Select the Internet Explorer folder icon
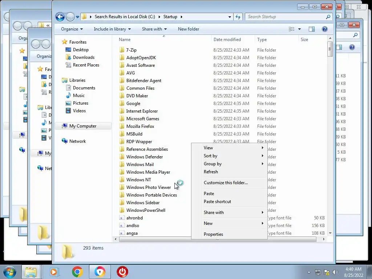The image size is (372, 279). click(122, 111)
